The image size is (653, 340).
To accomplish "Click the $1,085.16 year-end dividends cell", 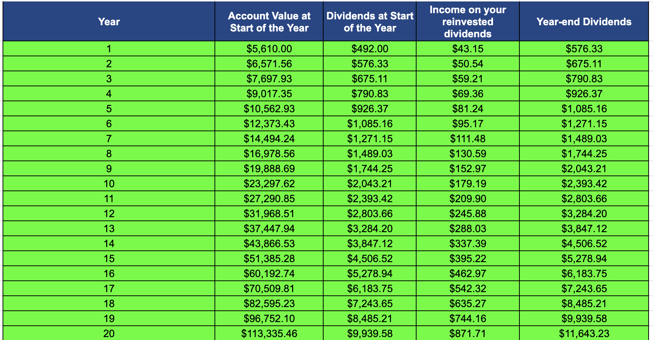I will (584, 109).
